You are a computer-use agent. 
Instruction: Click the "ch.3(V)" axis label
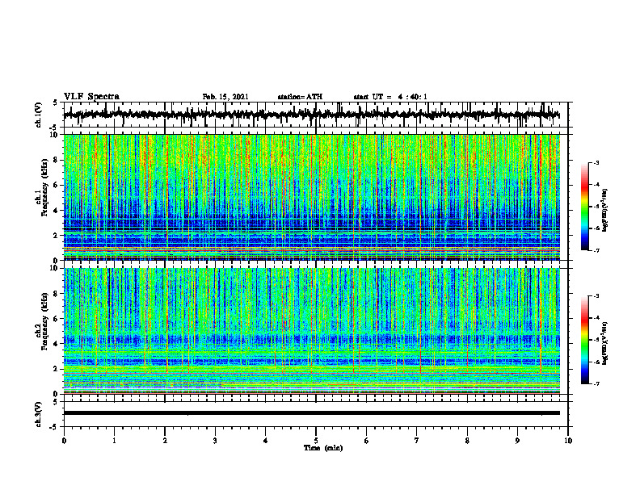39,415
